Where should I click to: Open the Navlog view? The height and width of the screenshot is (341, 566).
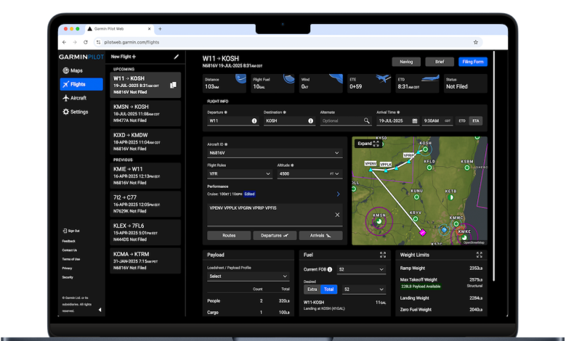tap(406, 62)
